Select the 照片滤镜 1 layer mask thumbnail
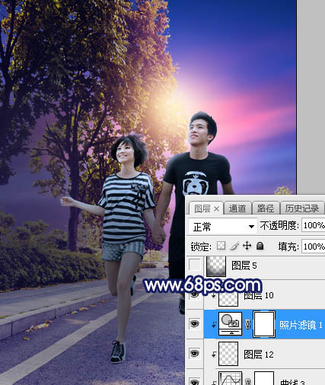325x385 pixels. pos(264,324)
